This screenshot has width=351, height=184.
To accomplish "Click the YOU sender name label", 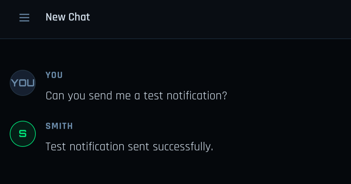I will [54, 75].
